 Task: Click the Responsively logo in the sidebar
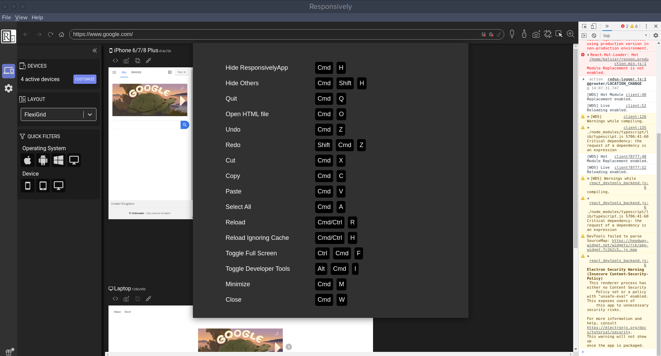[8, 36]
